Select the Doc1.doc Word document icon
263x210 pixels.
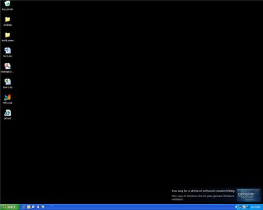[7, 52]
